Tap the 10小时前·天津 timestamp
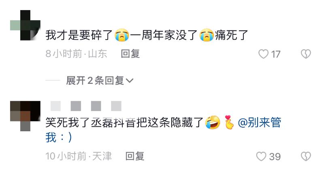Viewport: 324px width, 173px height. coord(79,156)
